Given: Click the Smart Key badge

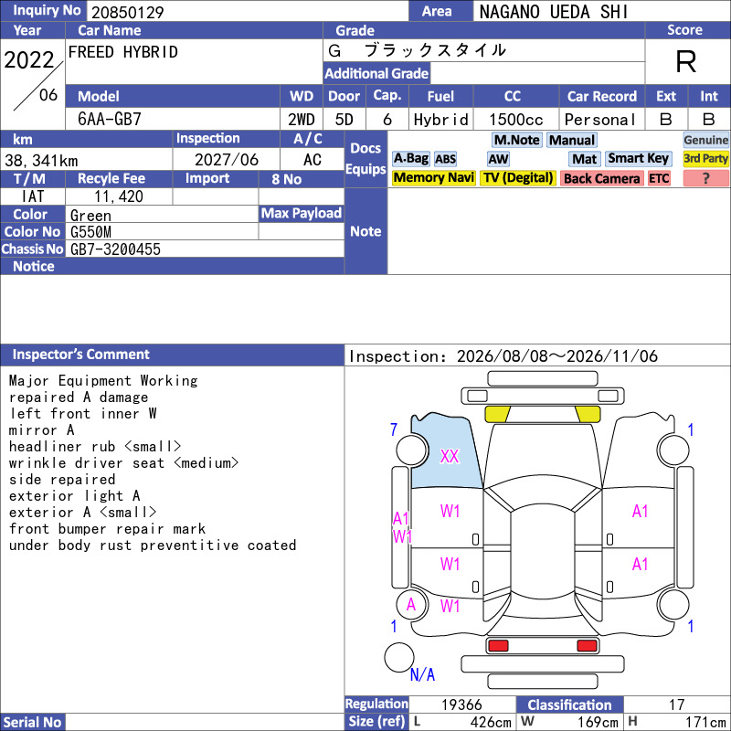Looking at the screenshot, I should [638, 159].
